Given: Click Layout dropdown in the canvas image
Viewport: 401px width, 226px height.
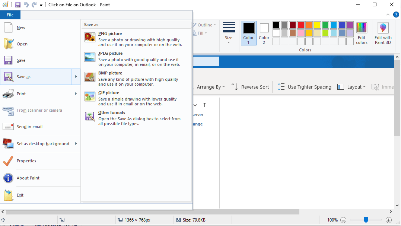Looking at the screenshot, I should click(351, 87).
